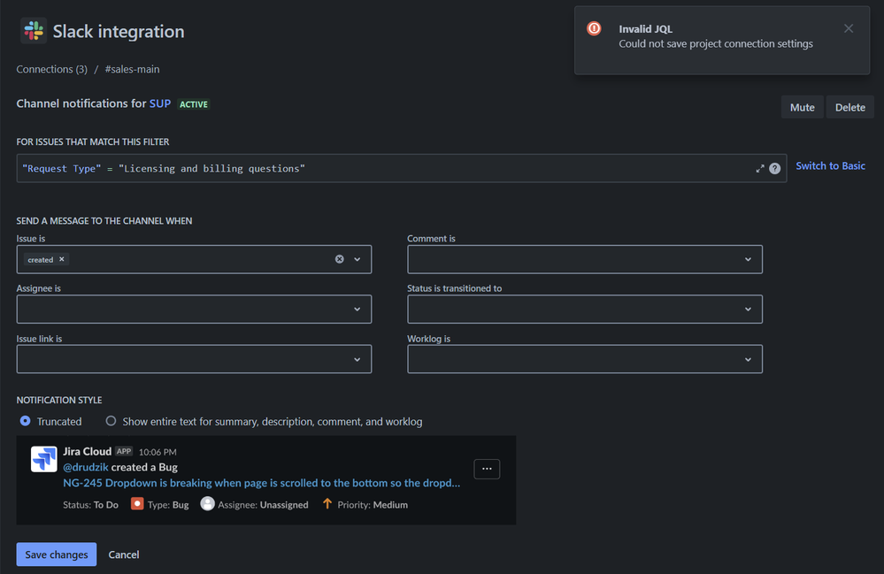Click the ACTIVE status badge
The width and height of the screenshot is (884, 574).
pos(194,104)
